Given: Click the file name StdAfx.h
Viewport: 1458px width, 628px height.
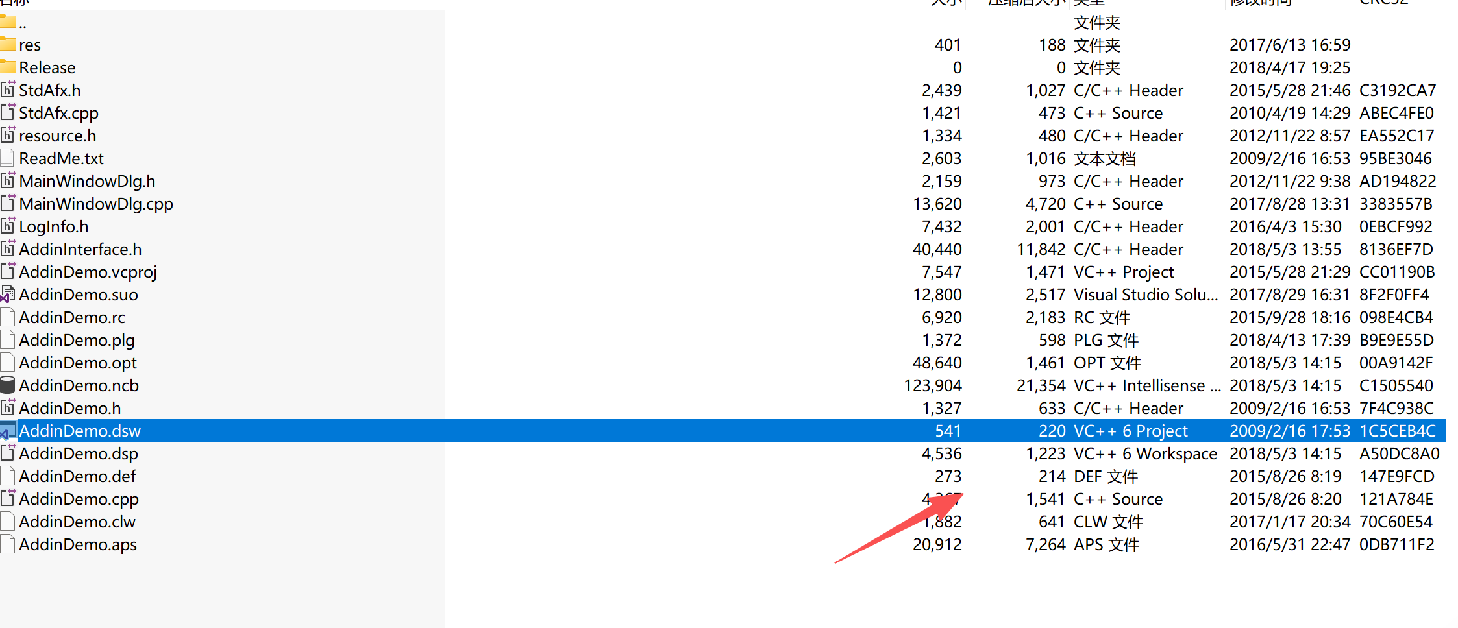Looking at the screenshot, I should coord(50,90).
